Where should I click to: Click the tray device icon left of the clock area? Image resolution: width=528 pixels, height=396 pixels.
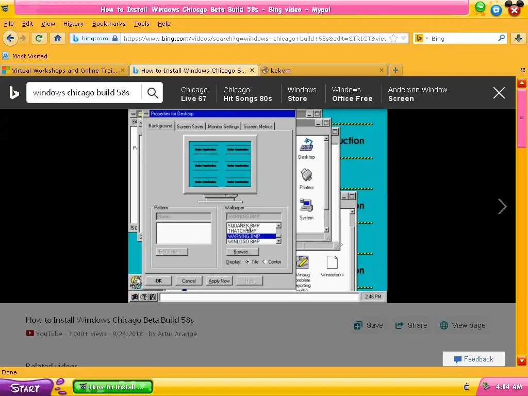(x=466, y=387)
